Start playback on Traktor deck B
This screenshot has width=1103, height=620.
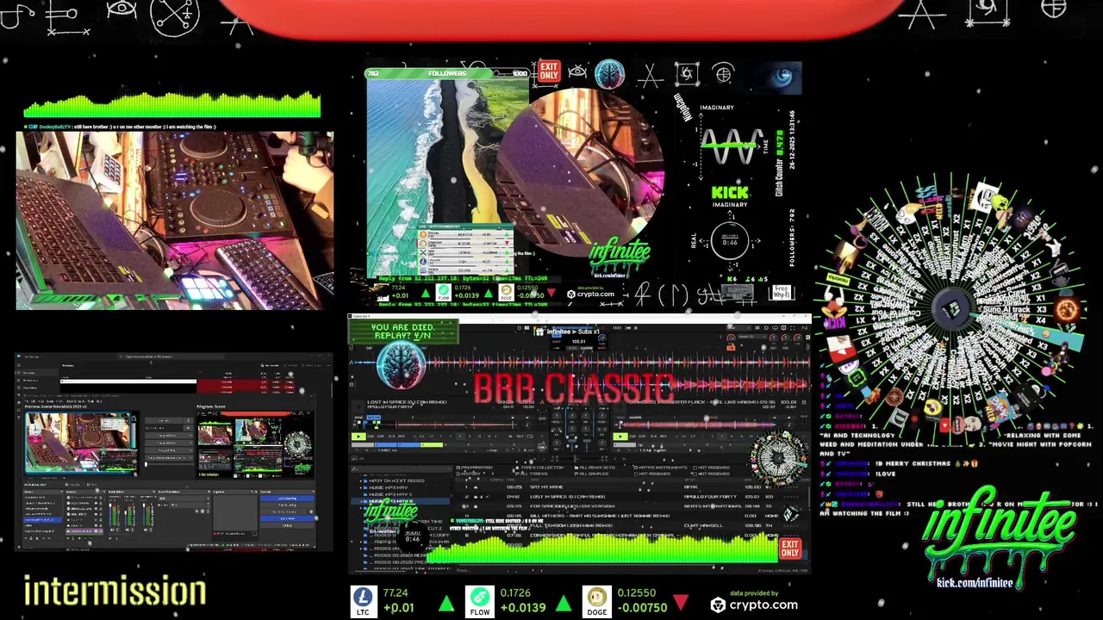point(620,437)
